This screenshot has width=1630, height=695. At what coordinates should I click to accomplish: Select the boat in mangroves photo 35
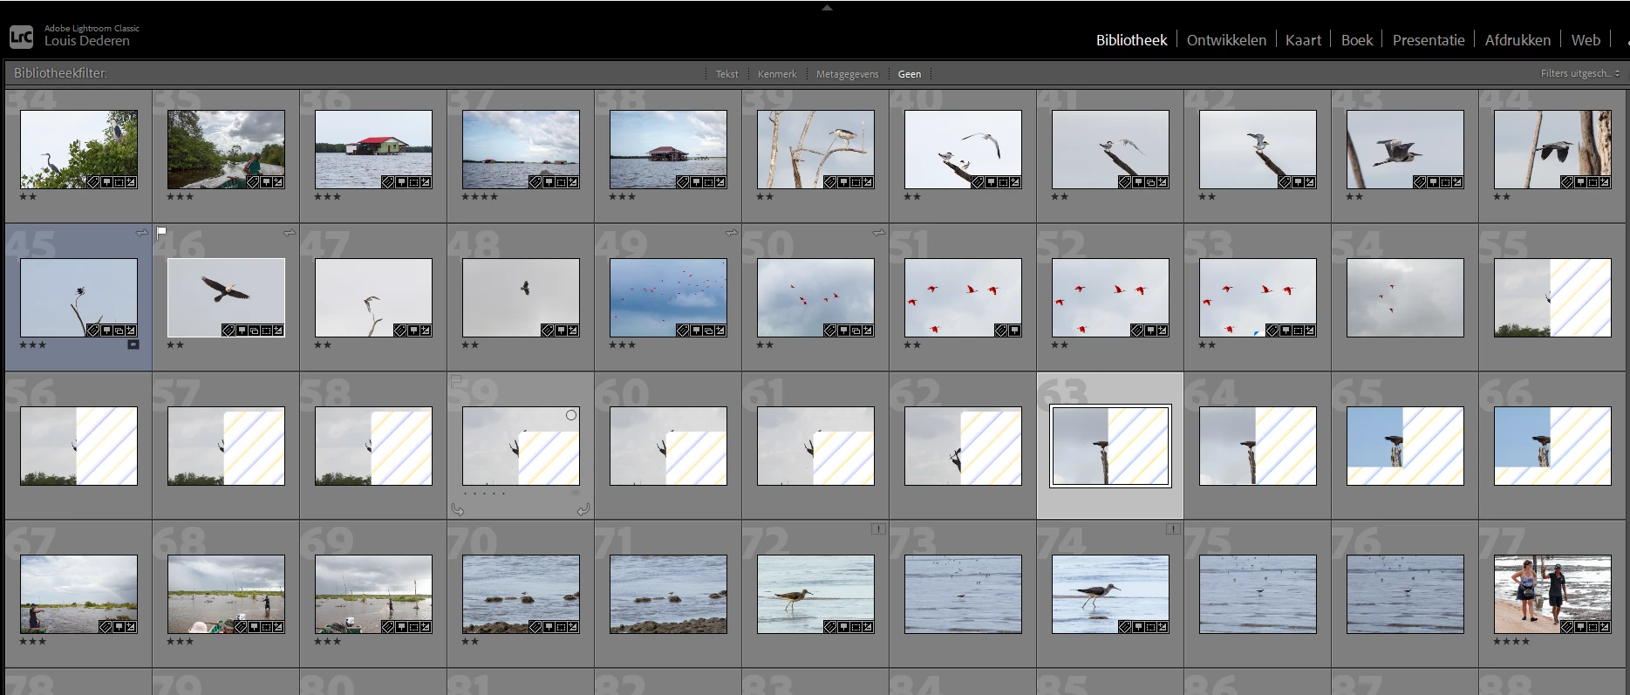click(x=226, y=149)
